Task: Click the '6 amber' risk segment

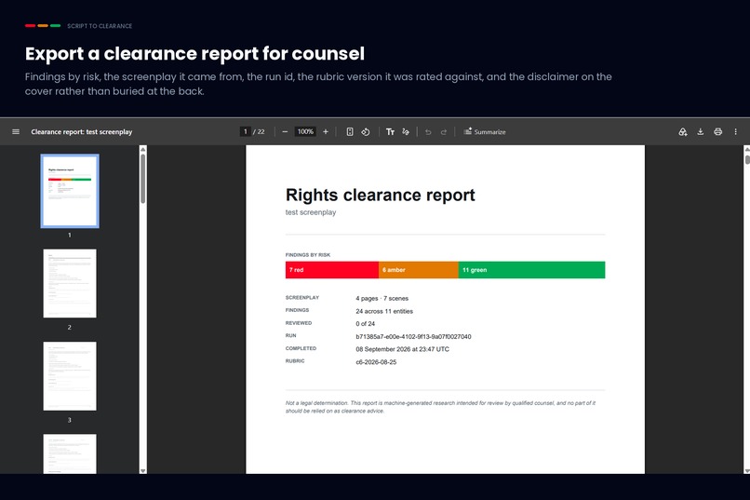Action: [419, 270]
